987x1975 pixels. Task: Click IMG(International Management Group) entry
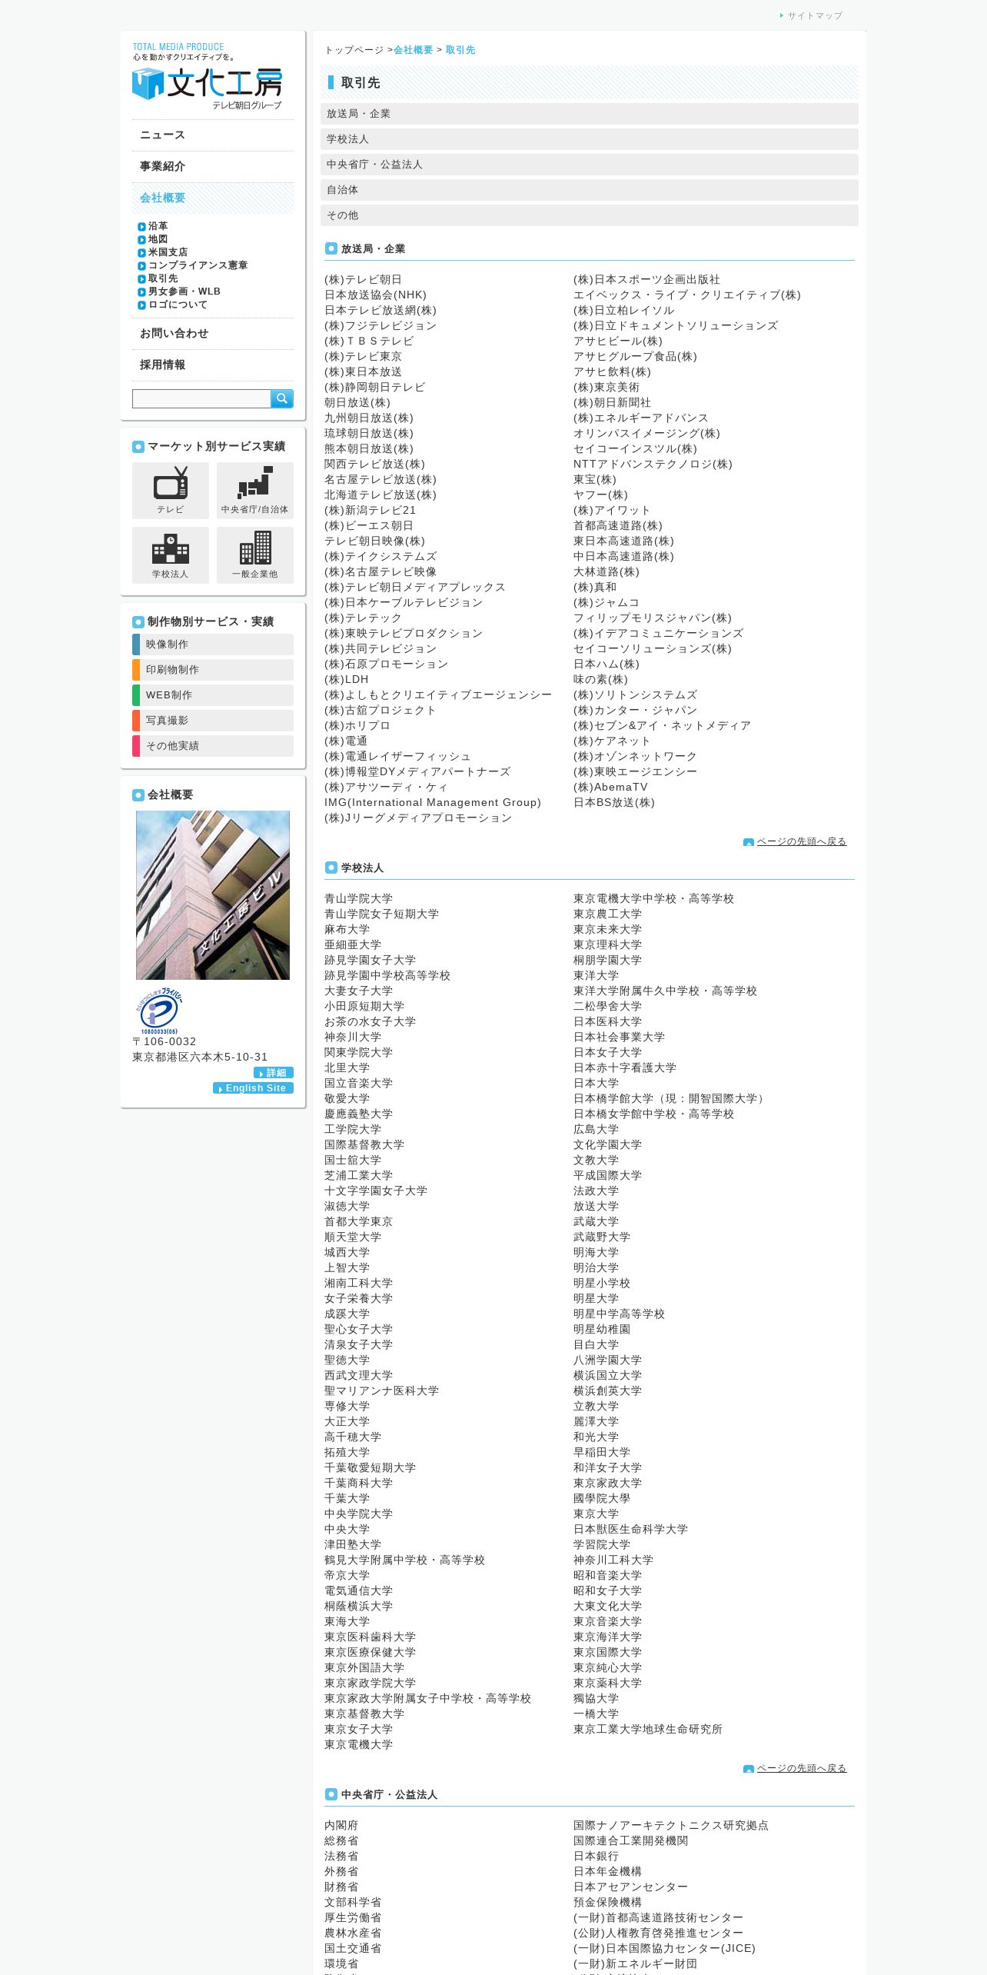(433, 803)
